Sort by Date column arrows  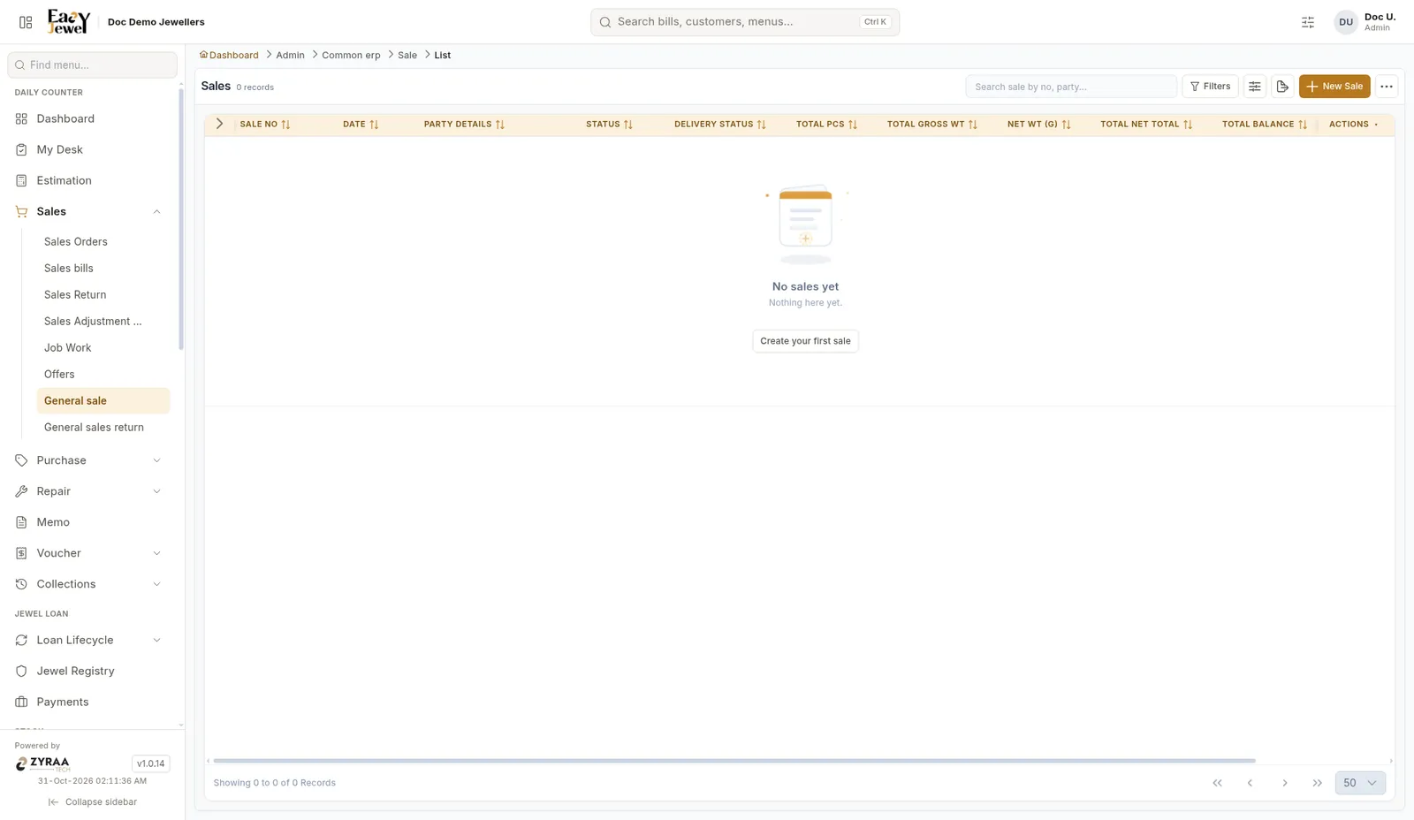coord(374,125)
